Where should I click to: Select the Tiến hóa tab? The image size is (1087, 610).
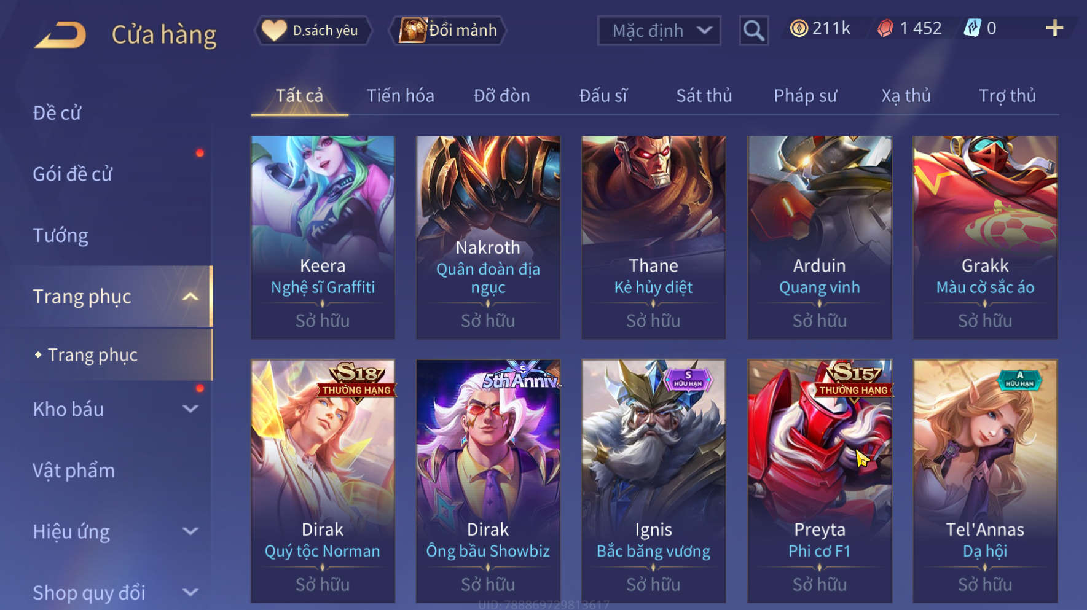[401, 96]
